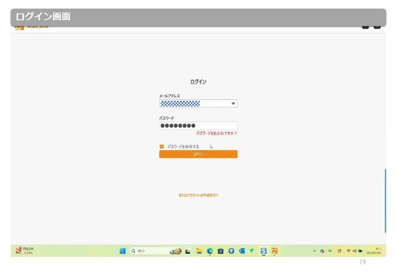This screenshot has width=397, height=275.
Task: Open Microsoft Store from the taskbar
Action: pyautogui.click(x=221, y=251)
